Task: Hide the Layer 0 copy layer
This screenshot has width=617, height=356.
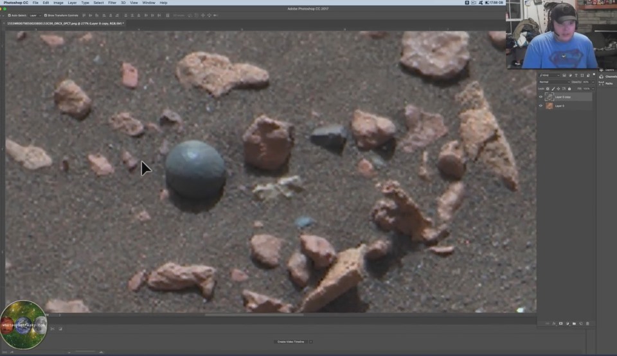Action: click(x=541, y=97)
